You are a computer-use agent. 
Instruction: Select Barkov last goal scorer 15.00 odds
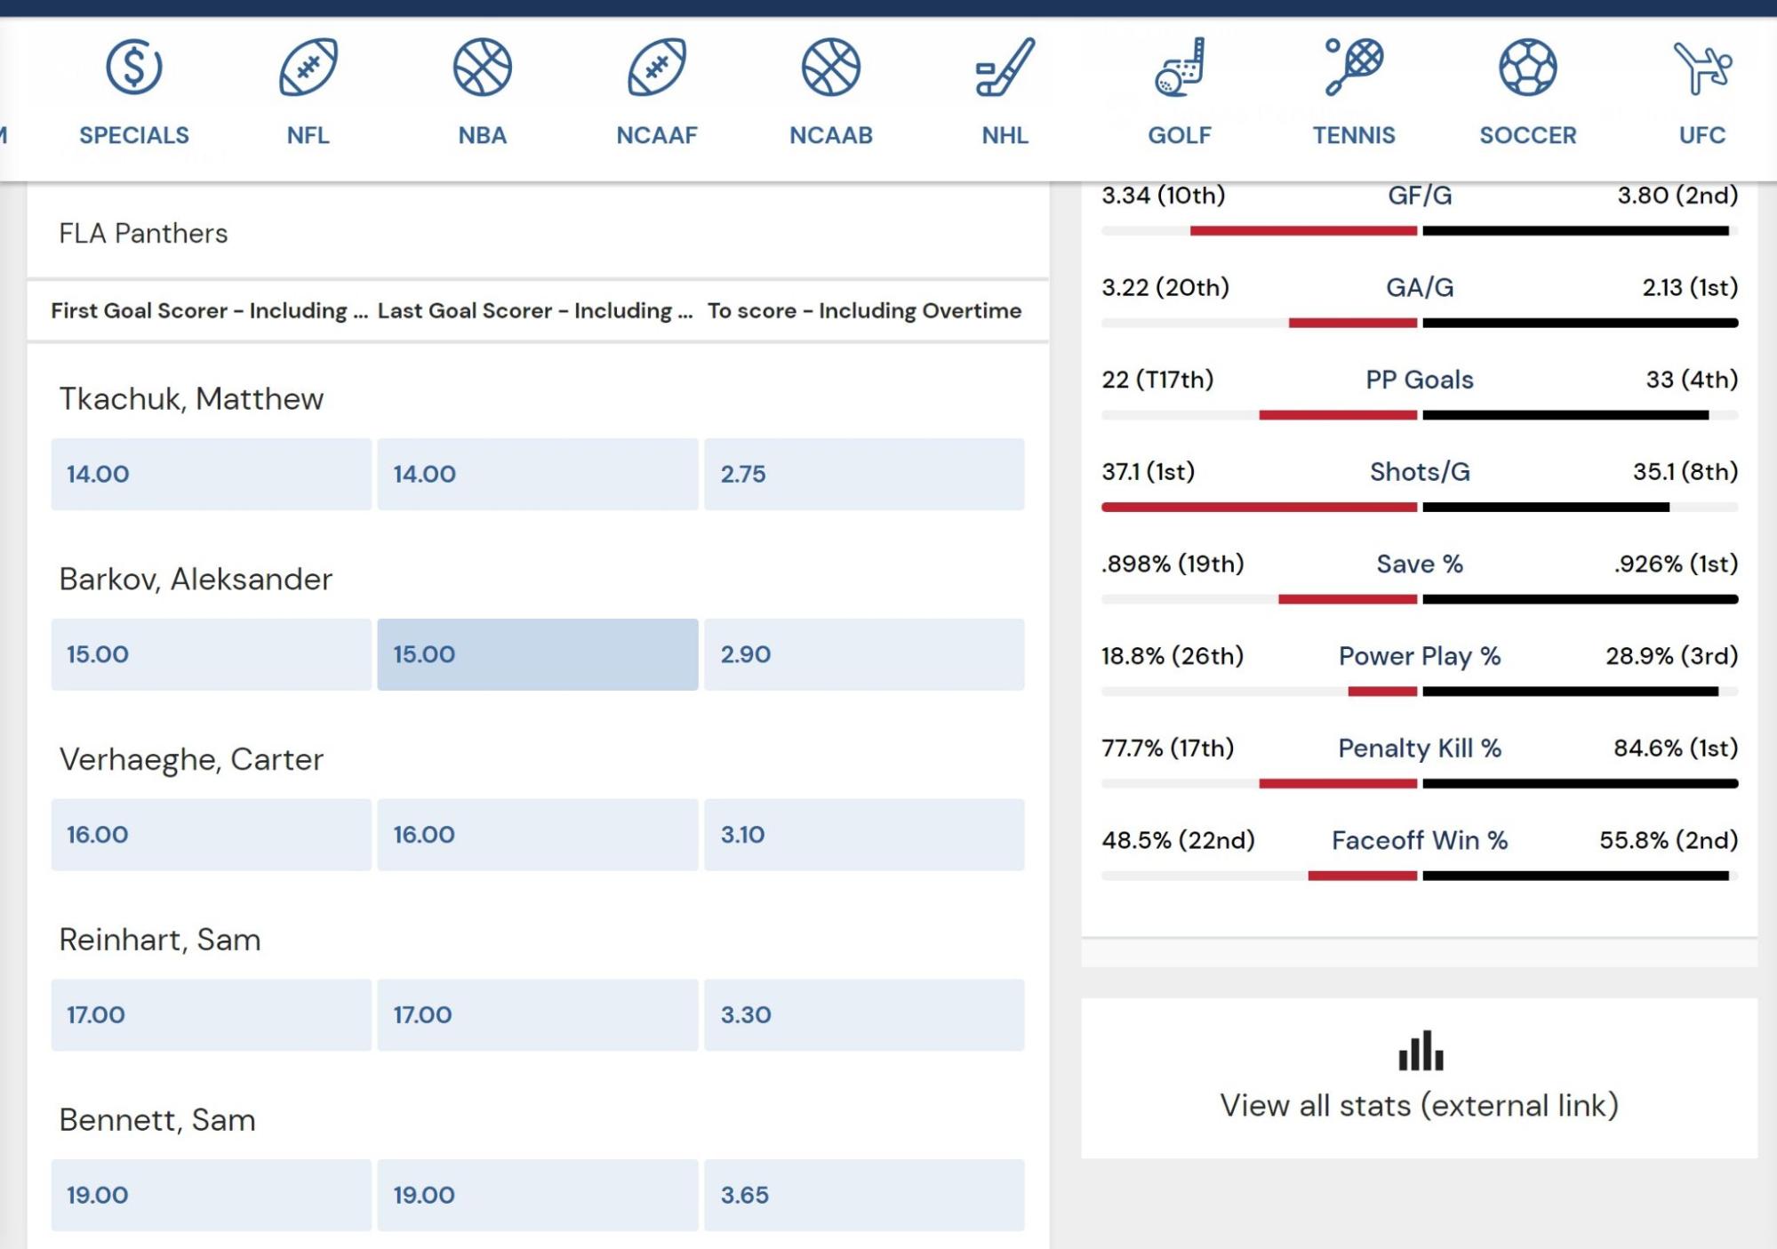pyautogui.click(x=537, y=654)
